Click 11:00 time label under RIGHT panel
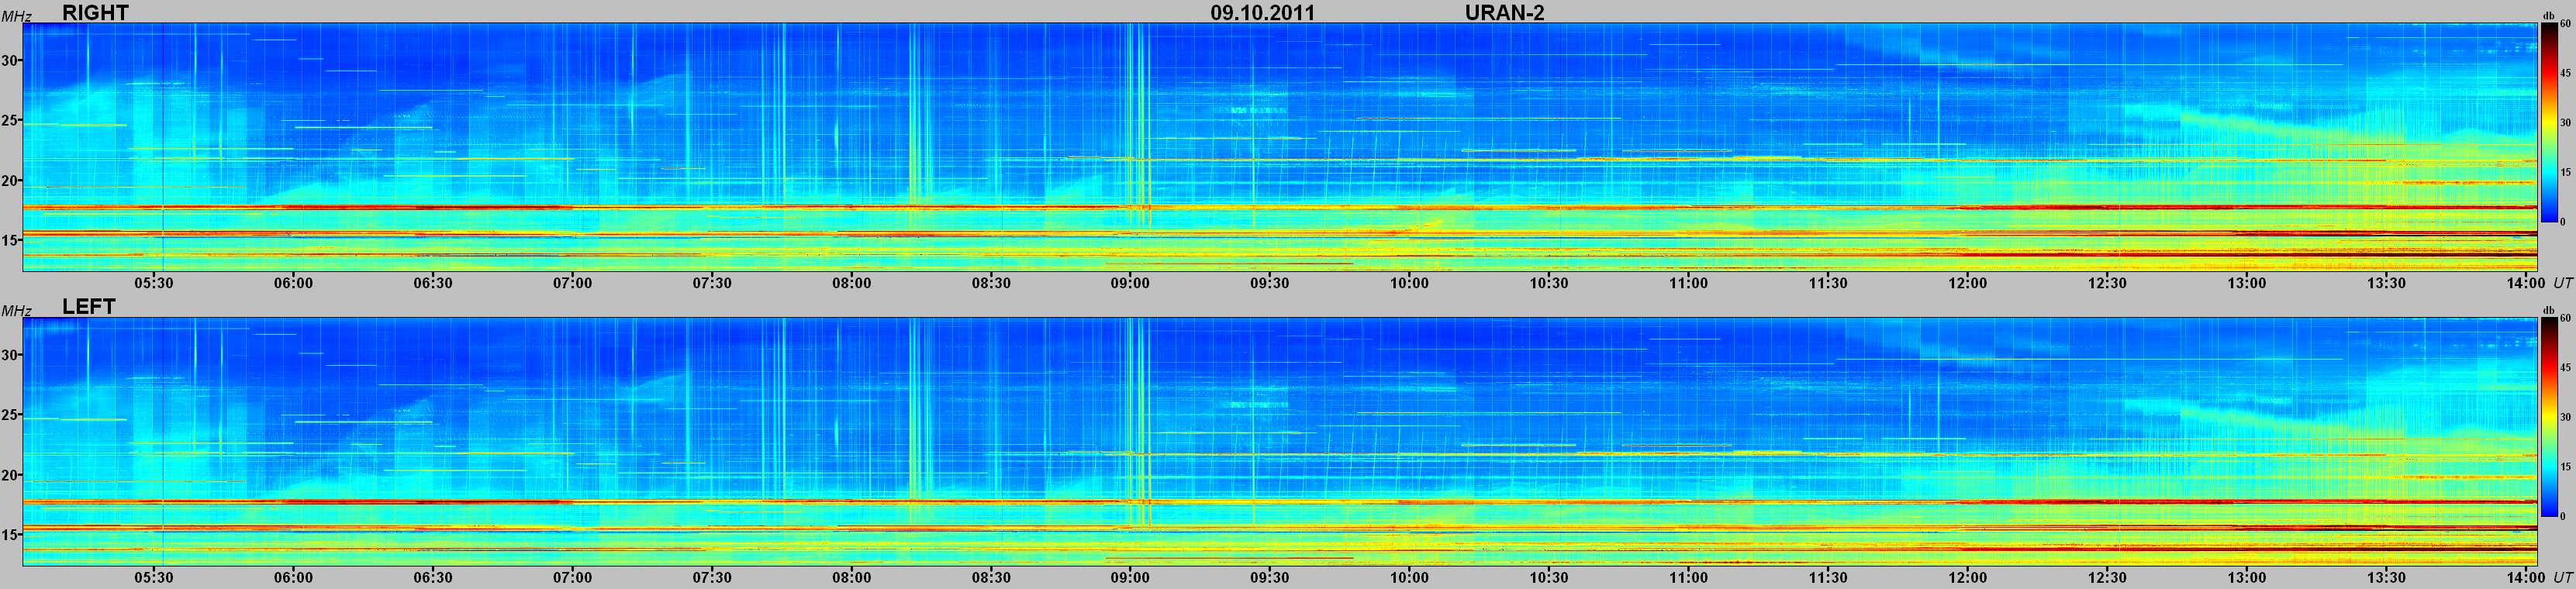Viewport: 2576px width, 589px height. point(1688,283)
